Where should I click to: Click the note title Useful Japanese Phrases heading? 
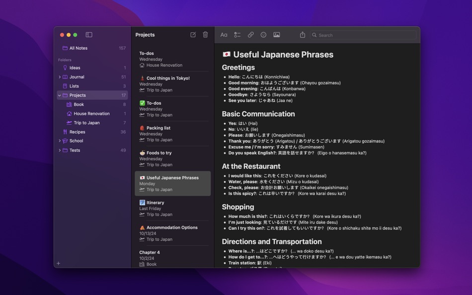[x=283, y=55]
